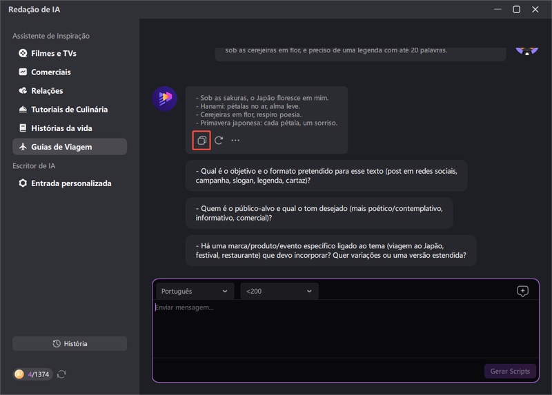The image size is (552, 395).
Task: Open the <200 word count dropdown
Action: [x=279, y=291]
